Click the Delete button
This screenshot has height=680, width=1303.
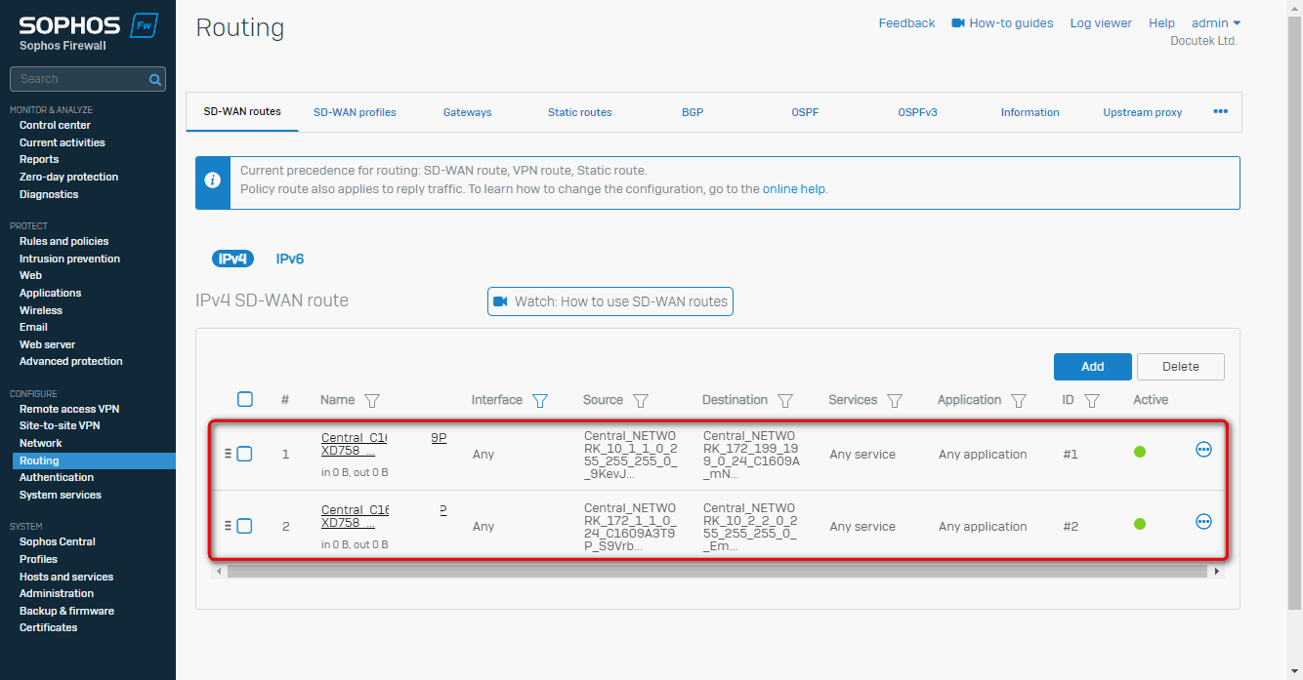pyautogui.click(x=1181, y=367)
